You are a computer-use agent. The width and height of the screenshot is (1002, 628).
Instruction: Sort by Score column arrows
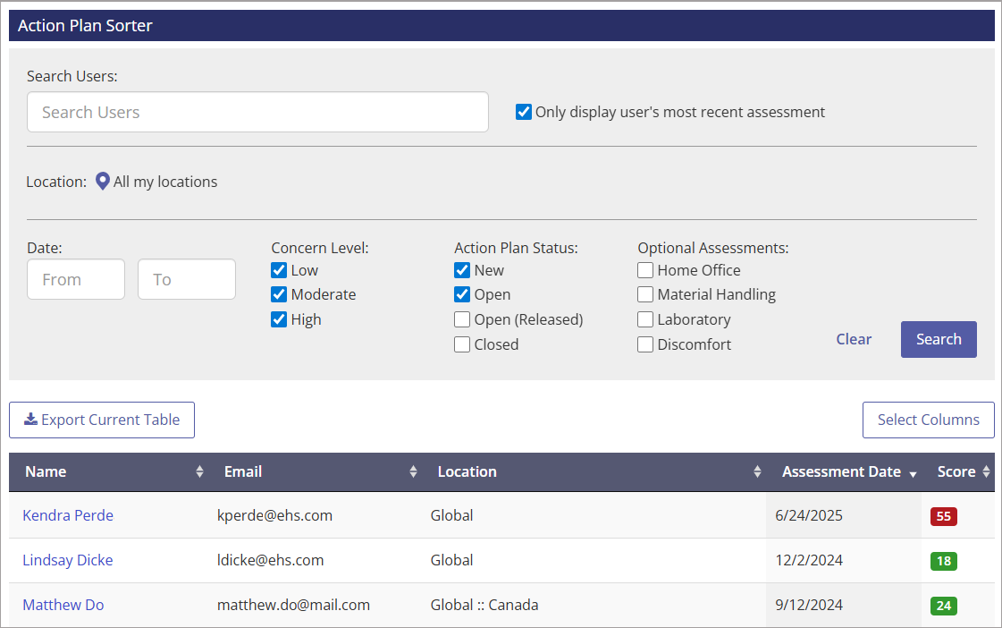coord(986,472)
